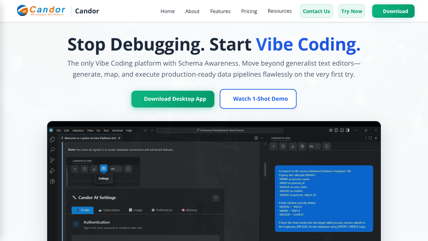Open the Terminal menu in the editor
This screenshot has width=428, height=241.
[x=117, y=131]
